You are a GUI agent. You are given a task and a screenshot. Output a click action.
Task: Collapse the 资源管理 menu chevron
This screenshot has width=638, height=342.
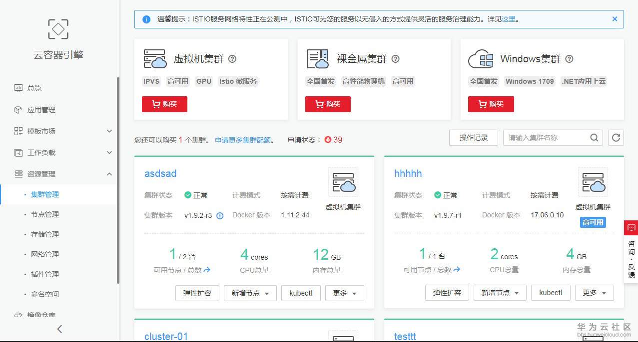[109, 174]
